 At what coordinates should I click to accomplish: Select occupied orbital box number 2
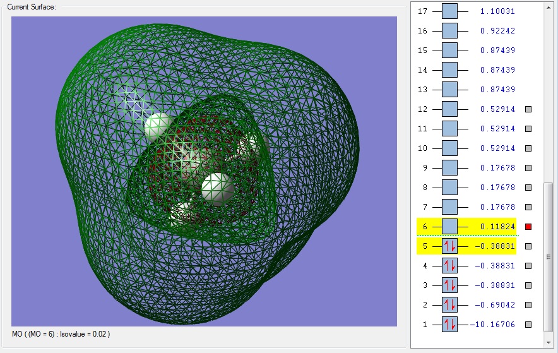450,305
